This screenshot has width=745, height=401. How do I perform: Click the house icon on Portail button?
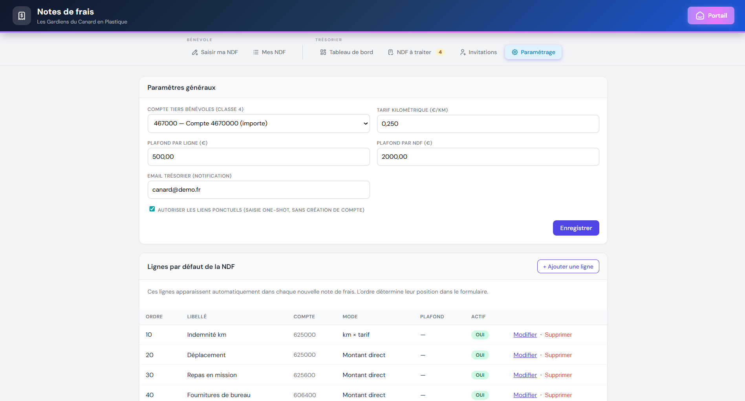pos(700,16)
